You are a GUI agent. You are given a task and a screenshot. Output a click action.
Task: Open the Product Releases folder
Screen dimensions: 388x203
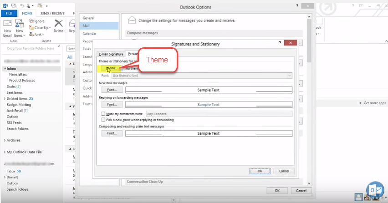pyautogui.click(x=22, y=81)
